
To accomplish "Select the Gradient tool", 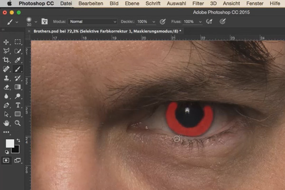I will point(18,87).
